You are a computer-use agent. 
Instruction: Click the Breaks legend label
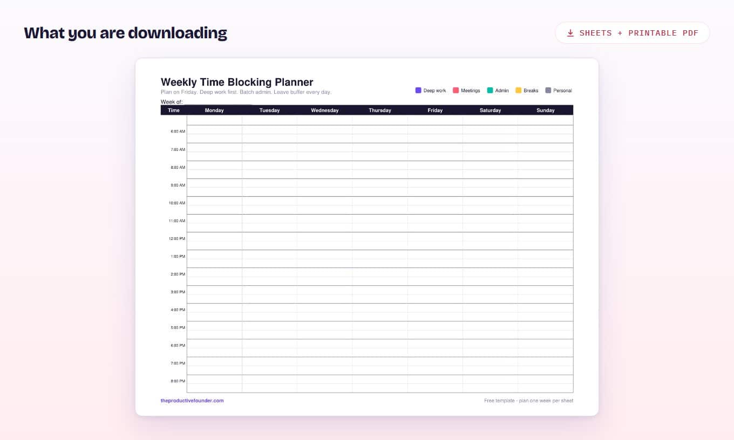point(531,91)
